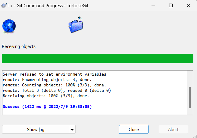This screenshot has width=197, height=138.
Task: Click the greyed-out Abort button
Action: tap(174, 130)
